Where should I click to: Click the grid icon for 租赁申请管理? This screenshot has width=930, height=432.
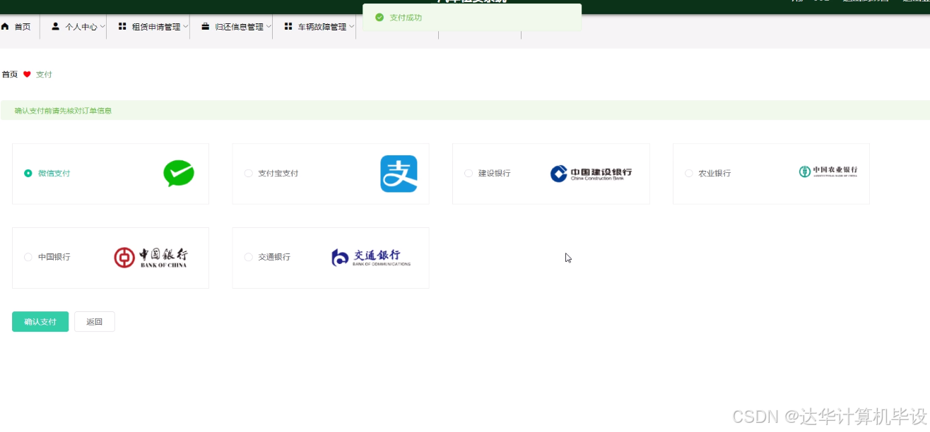click(122, 26)
